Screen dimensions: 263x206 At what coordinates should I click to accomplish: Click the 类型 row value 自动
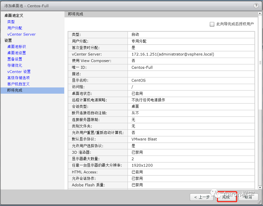(135, 35)
